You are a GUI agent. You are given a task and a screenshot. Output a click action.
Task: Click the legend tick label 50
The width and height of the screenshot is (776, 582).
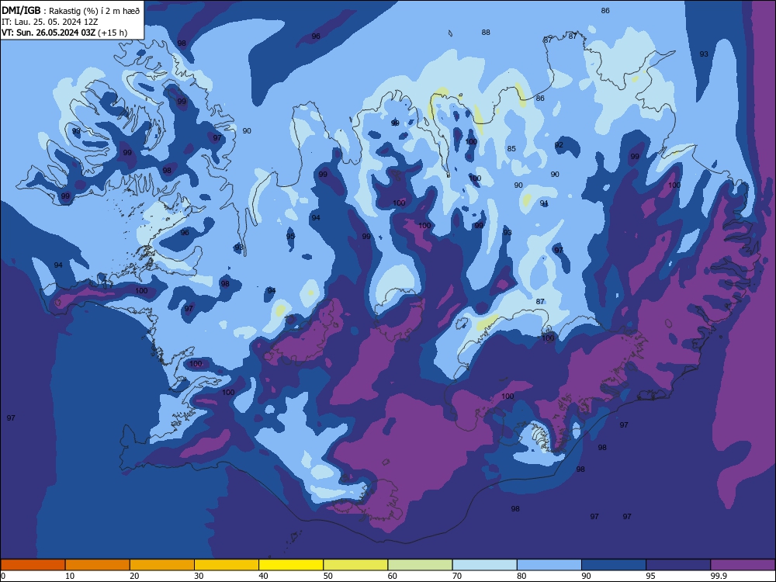tap(327, 576)
